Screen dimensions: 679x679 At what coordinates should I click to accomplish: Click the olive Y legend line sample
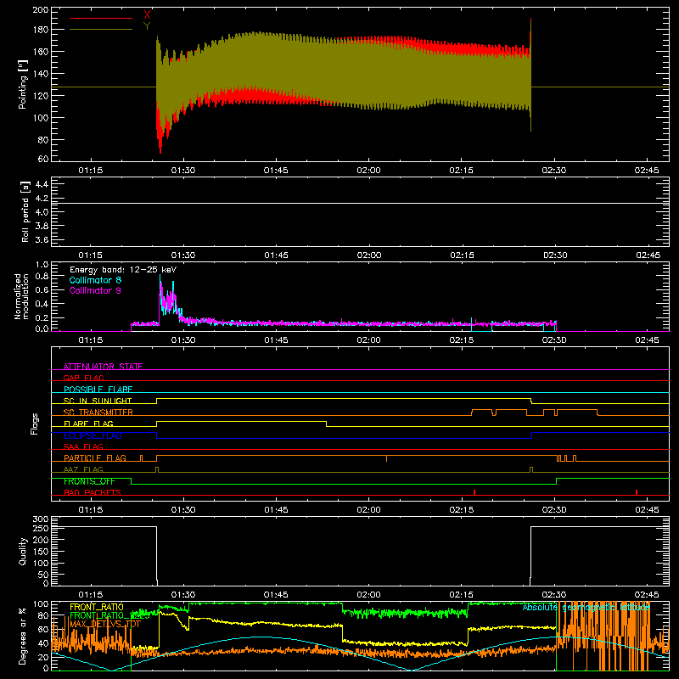pos(101,29)
